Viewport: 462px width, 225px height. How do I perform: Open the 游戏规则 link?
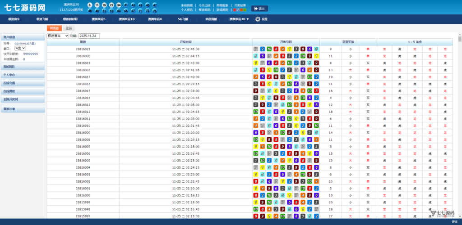click(222, 10)
